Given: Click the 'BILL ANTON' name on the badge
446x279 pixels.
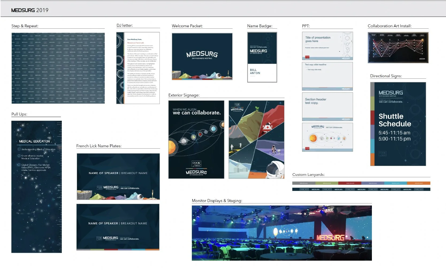Looking at the screenshot, I should pos(255,71).
